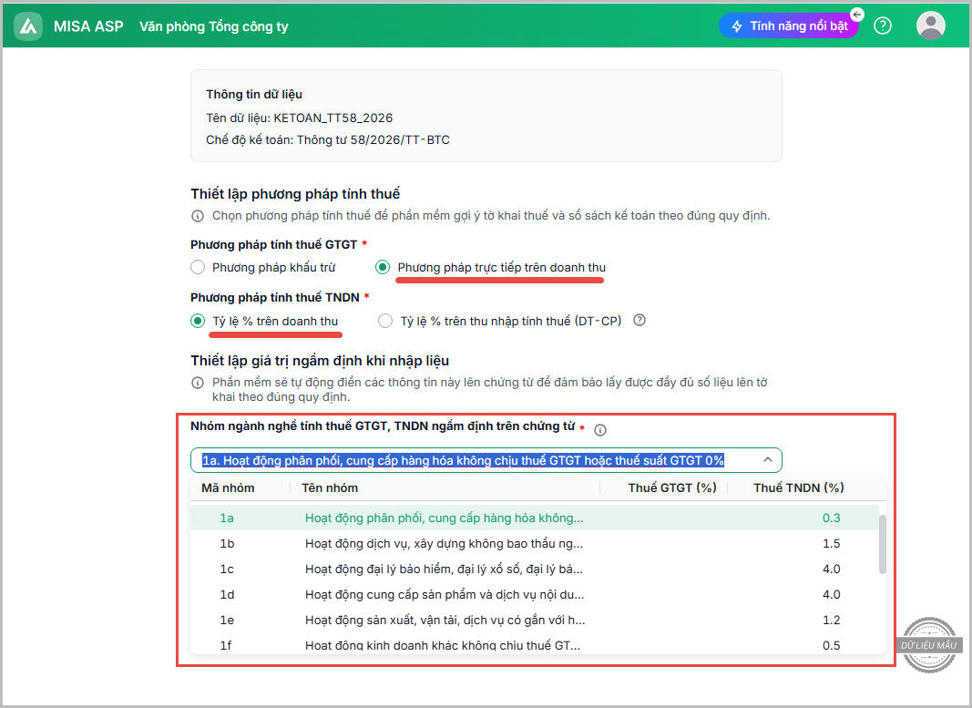Click the Thuế TNDN (%) column header
The width and height of the screenshot is (972, 708).
coord(798,487)
